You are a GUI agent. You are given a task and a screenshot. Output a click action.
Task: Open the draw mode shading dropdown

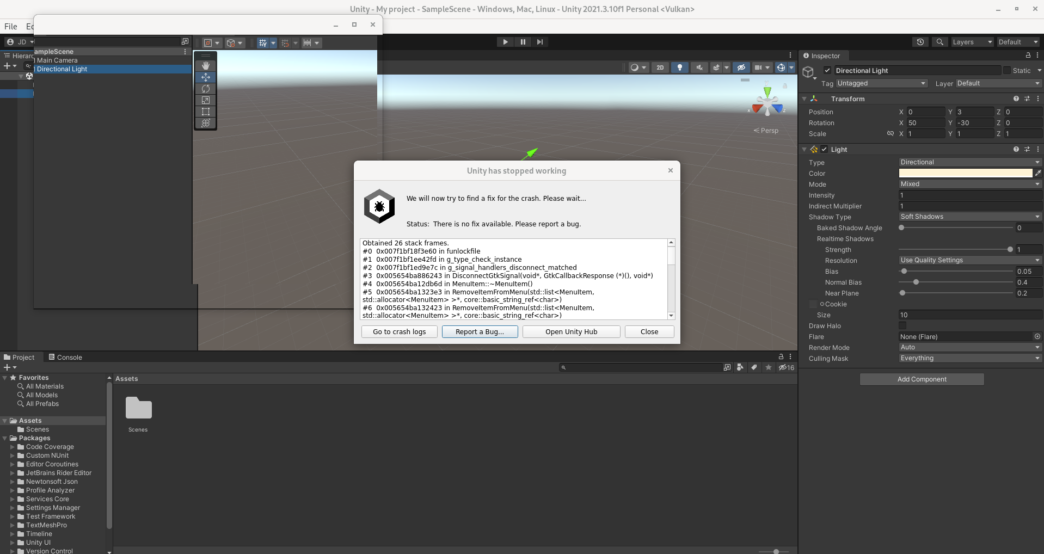point(637,67)
